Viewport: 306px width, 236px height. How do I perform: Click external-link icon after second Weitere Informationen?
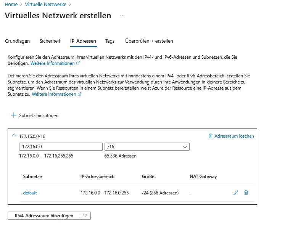pyautogui.click(x=80, y=94)
